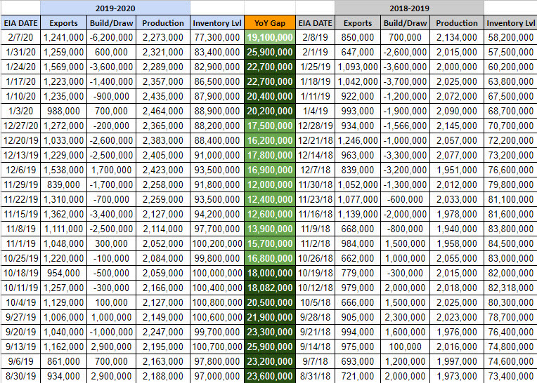
Task: Click YoY Gap value 12,000,000
Action: pos(270,184)
